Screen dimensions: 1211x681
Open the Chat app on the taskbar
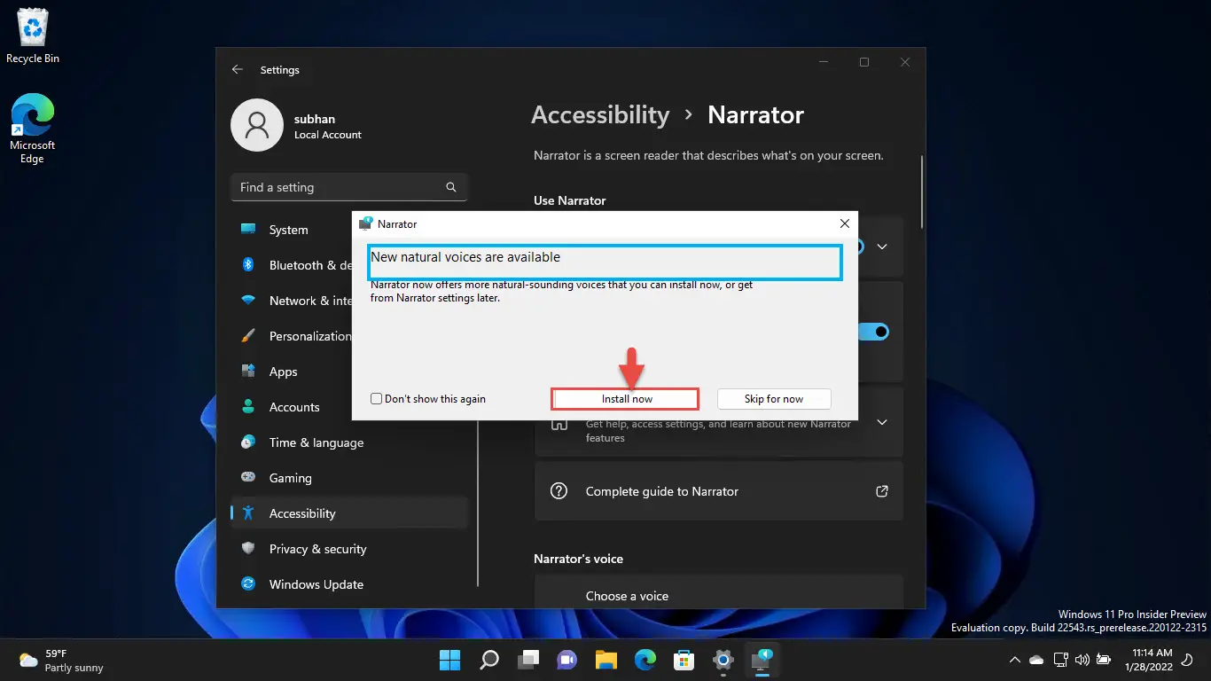click(567, 660)
